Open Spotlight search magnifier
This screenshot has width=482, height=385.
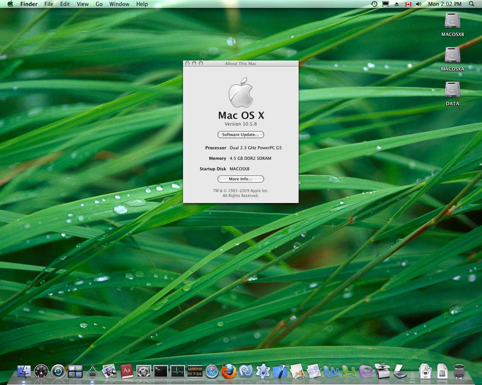[x=471, y=4]
